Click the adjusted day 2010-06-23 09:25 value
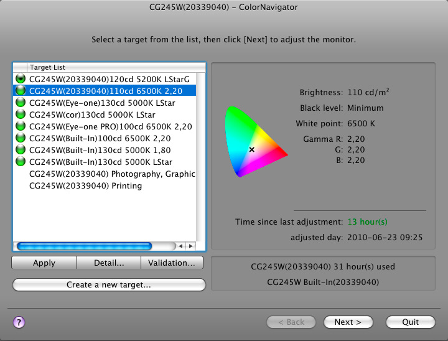The image size is (448, 341). pyautogui.click(x=385, y=237)
